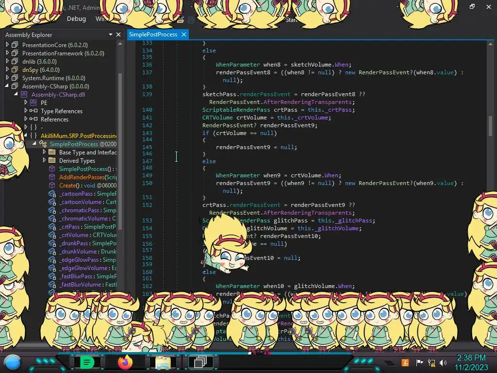
Task: Click the PresentationFramework assembly icon
Action: [x=15, y=53]
